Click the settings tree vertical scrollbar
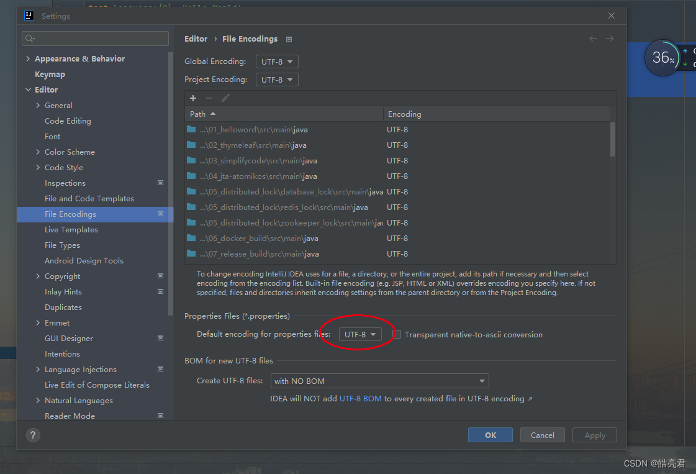This screenshot has width=696, height=474. pyautogui.click(x=171, y=184)
